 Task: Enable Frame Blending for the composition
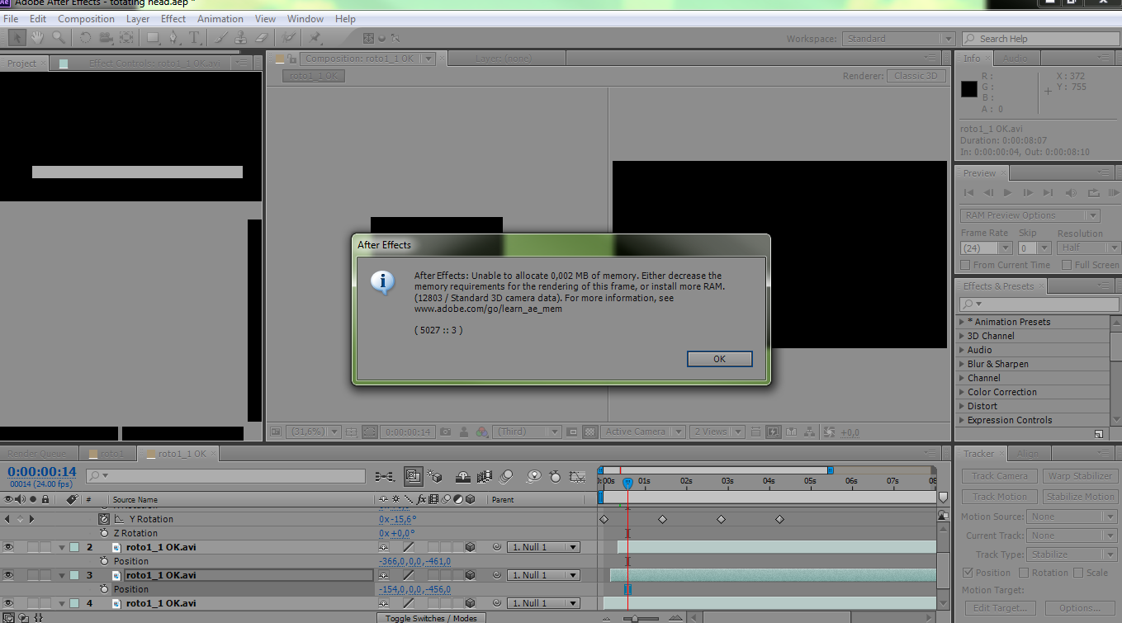(x=485, y=476)
